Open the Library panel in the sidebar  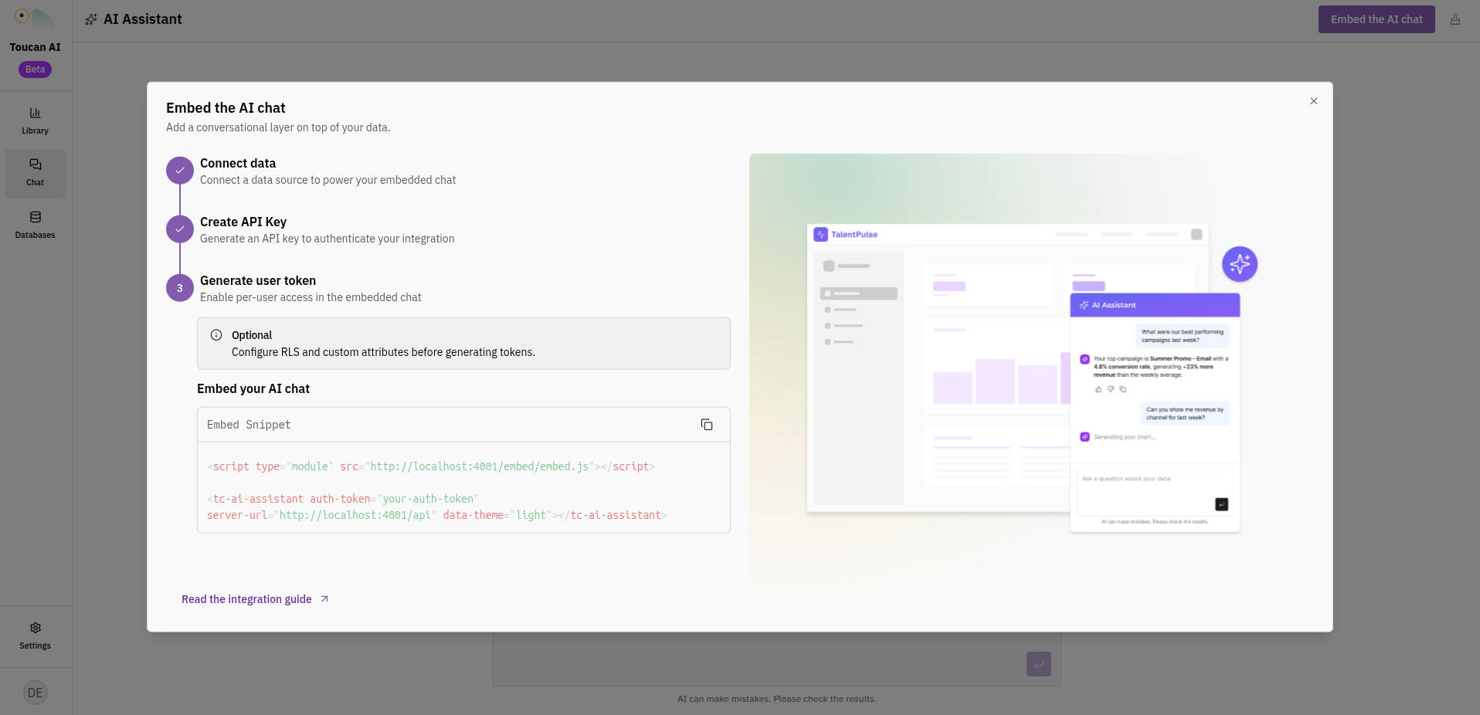point(35,119)
